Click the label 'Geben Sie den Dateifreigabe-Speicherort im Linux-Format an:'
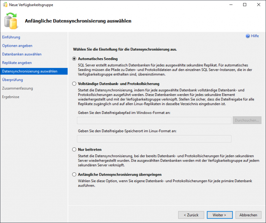Screen dimensions: 266x223 coord(127,131)
